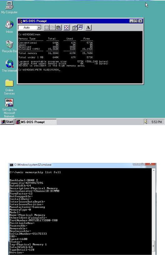Open the Font button marked A
The image size is (165, 255).
[x=88, y=28]
